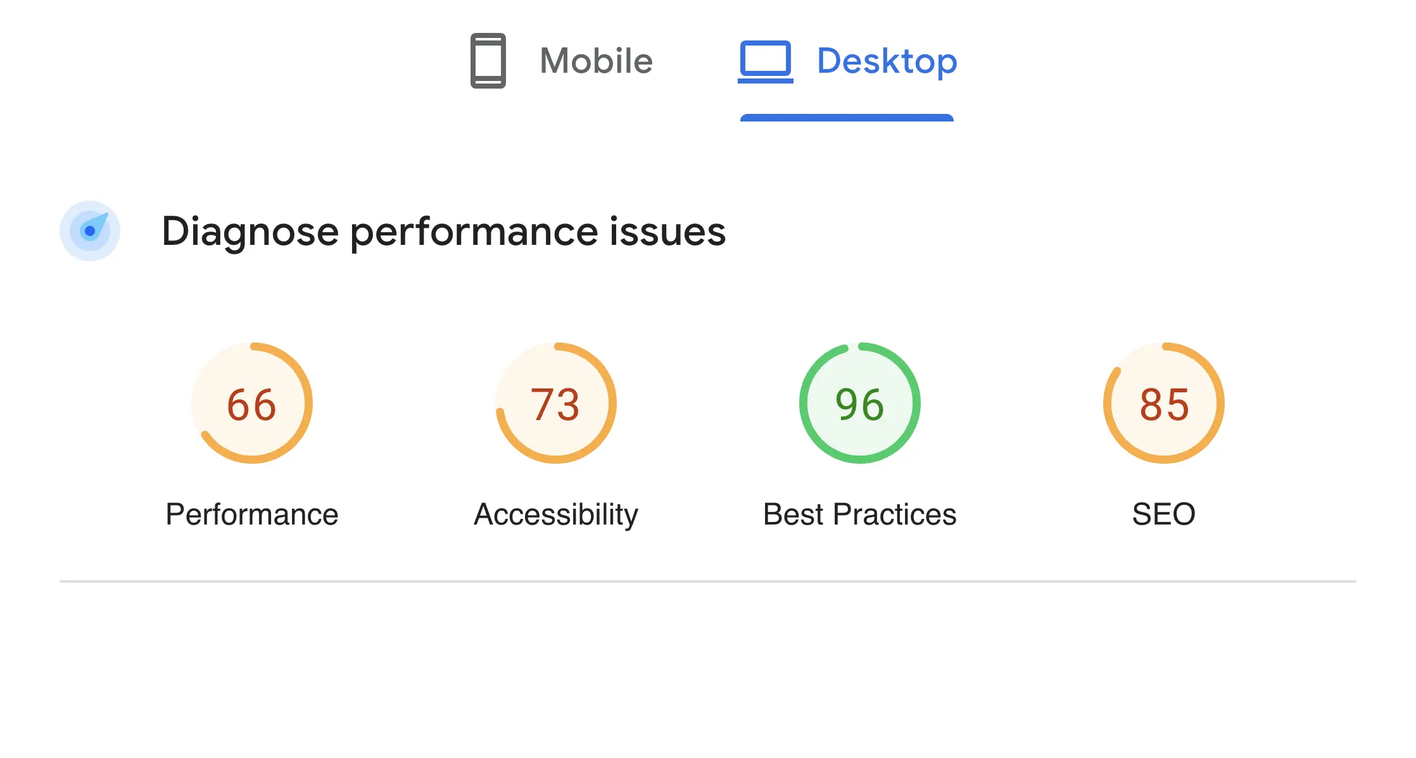
Task: Click the Best Practices category label
Action: (x=859, y=514)
